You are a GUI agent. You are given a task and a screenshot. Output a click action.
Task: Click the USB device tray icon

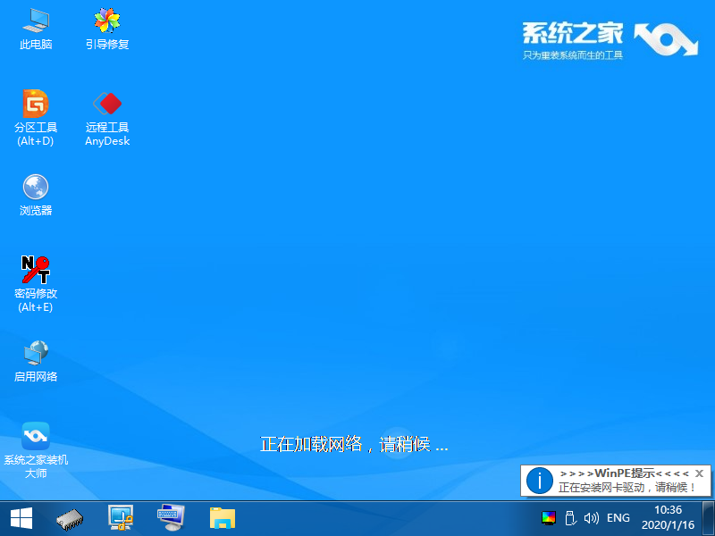coord(570,518)
